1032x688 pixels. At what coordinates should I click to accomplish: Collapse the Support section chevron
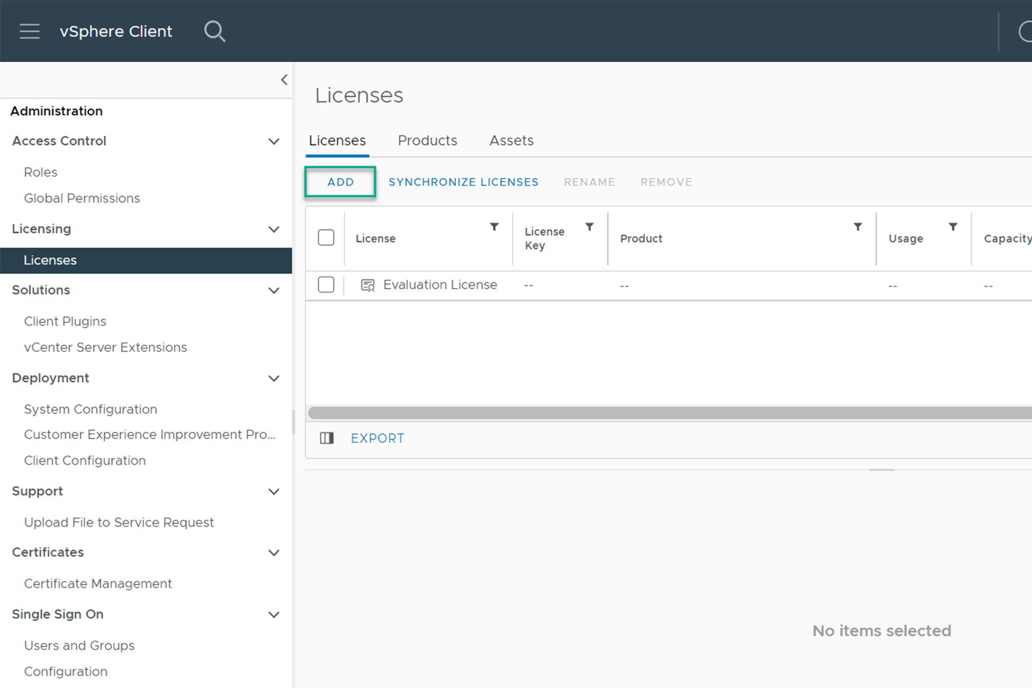[274, 492]
